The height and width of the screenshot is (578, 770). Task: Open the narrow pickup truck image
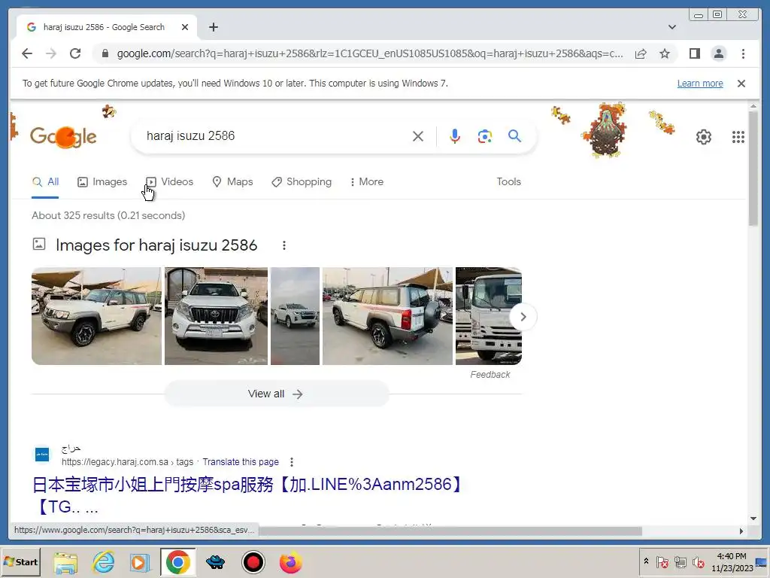pos(295,316)
